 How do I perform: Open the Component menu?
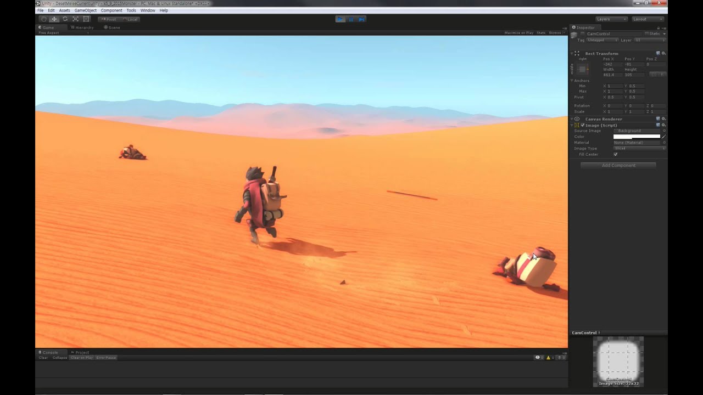coord(111,10)
